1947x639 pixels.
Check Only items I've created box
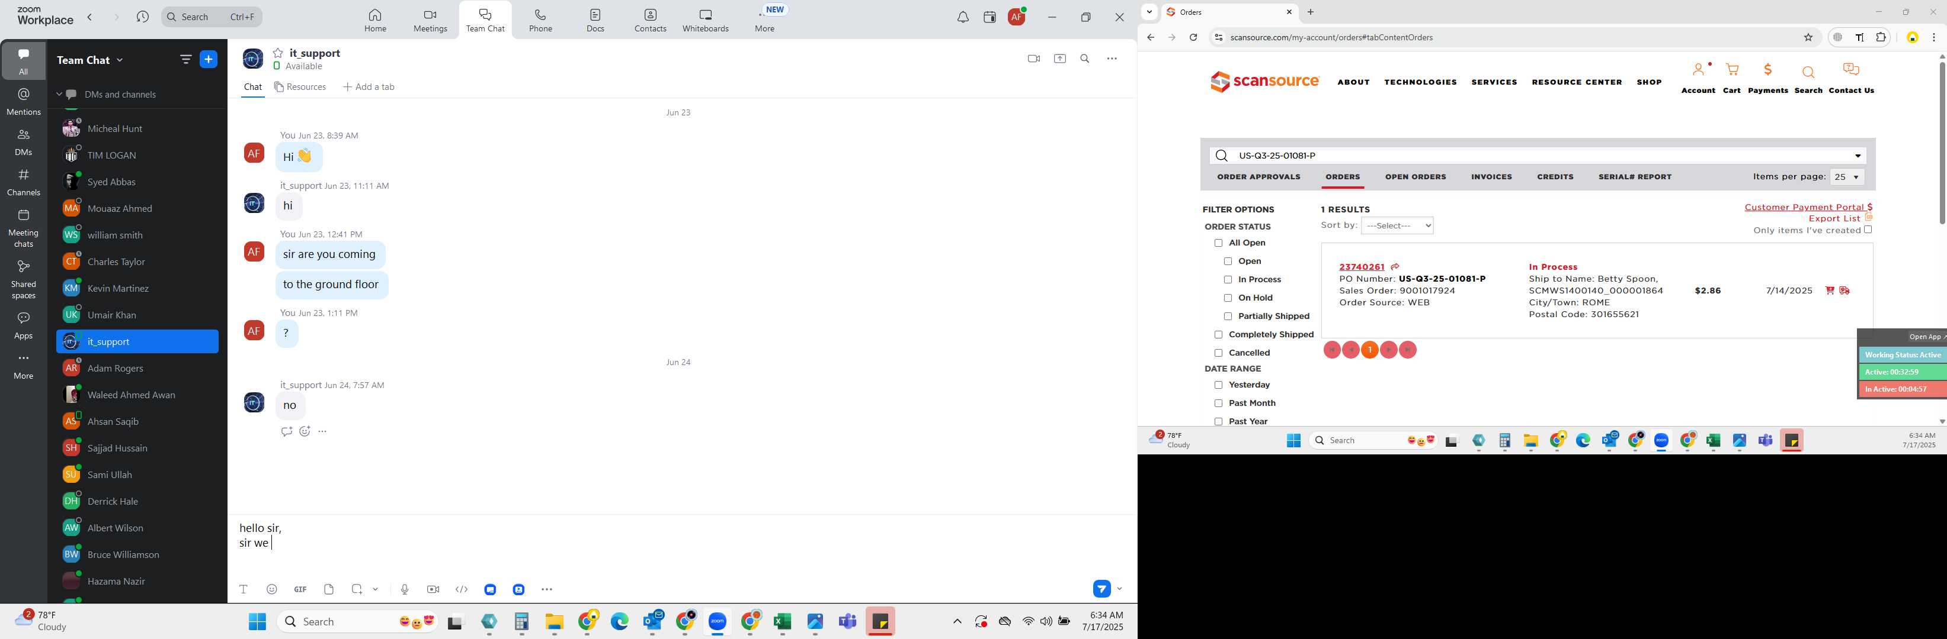[x=1868, y=230]
